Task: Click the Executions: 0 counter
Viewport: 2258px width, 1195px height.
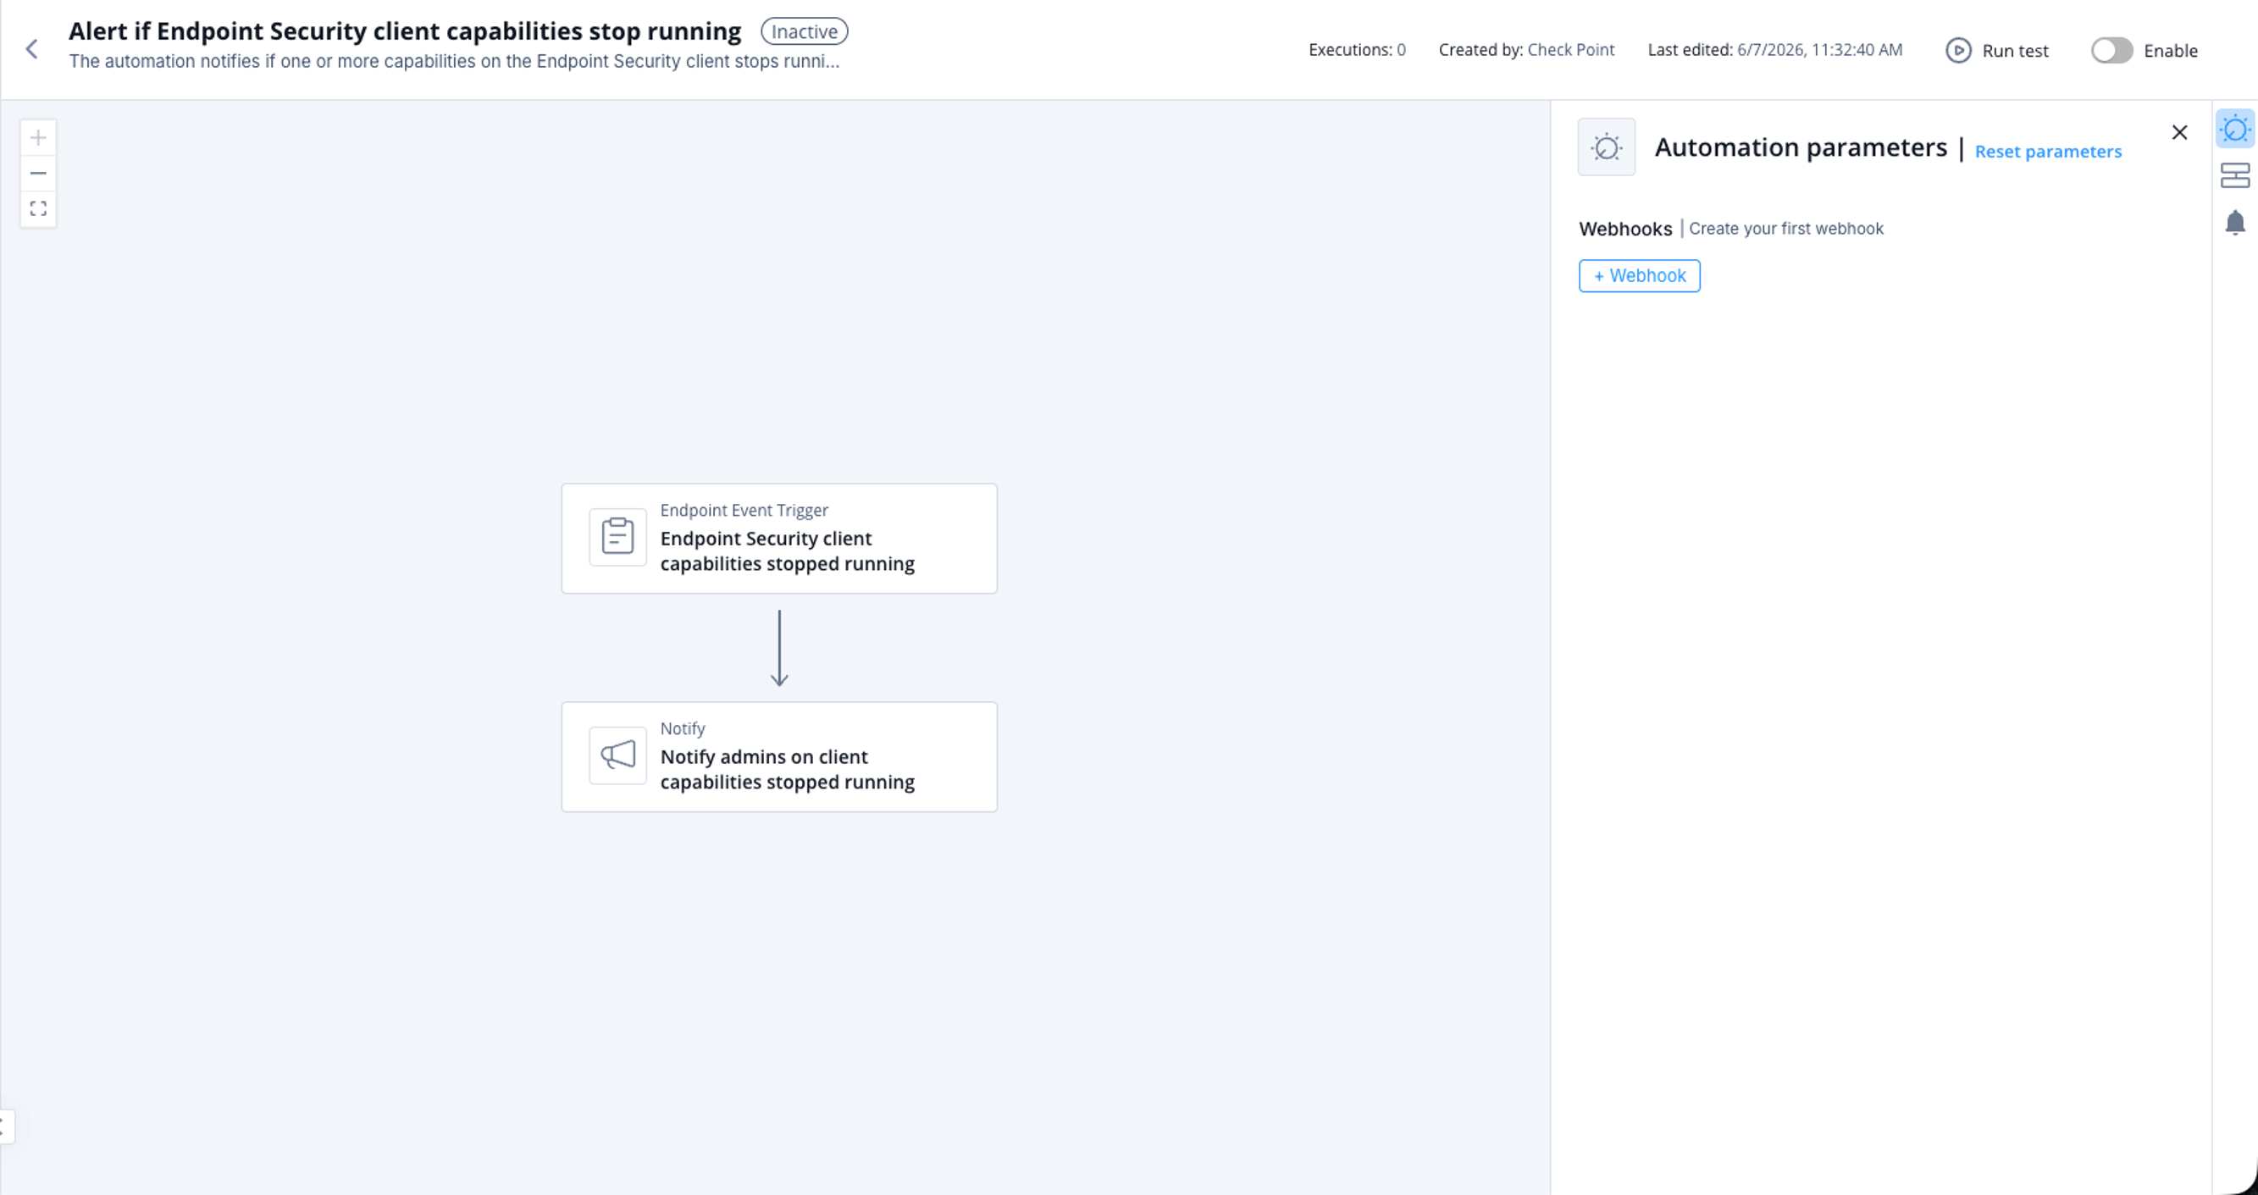Action: (x=1356, y=50)
